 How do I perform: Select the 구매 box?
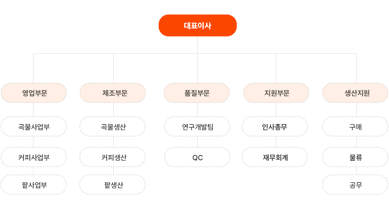click(x=355, y=127)
